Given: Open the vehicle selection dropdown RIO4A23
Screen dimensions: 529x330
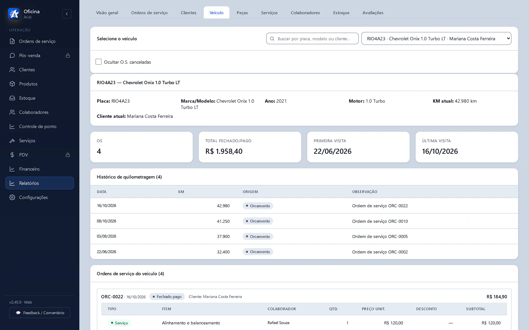Looking at the screenshot, I should pos(436,39).
